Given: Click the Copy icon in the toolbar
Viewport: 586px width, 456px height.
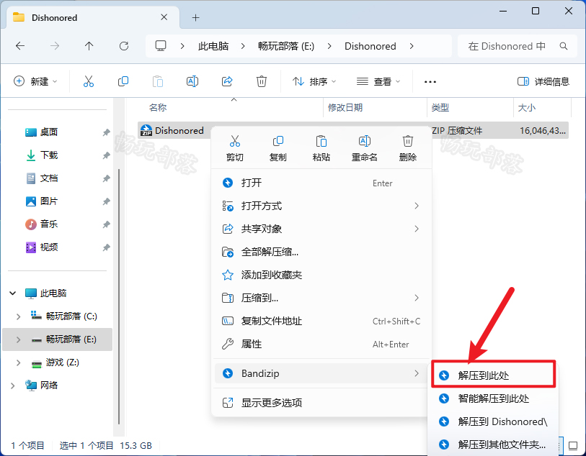Looking at the screenshot, I should (123, 81).
